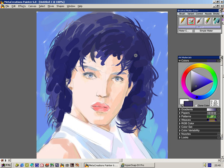Expand the Color Variability section
This screenshot has width=224, height=168.
coord(180,130)
